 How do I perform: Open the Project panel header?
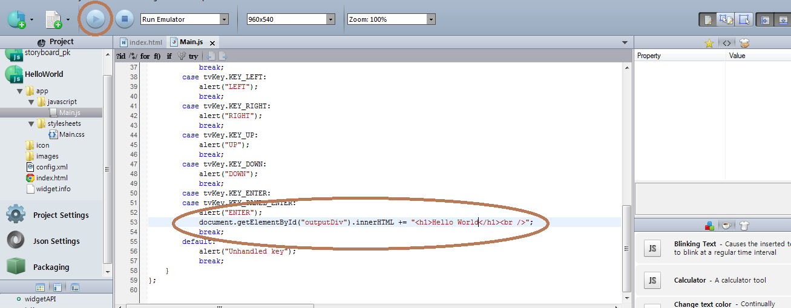click(x=56, y=42)
